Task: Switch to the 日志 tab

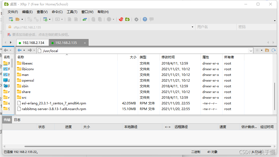Action: pos(17,120)
